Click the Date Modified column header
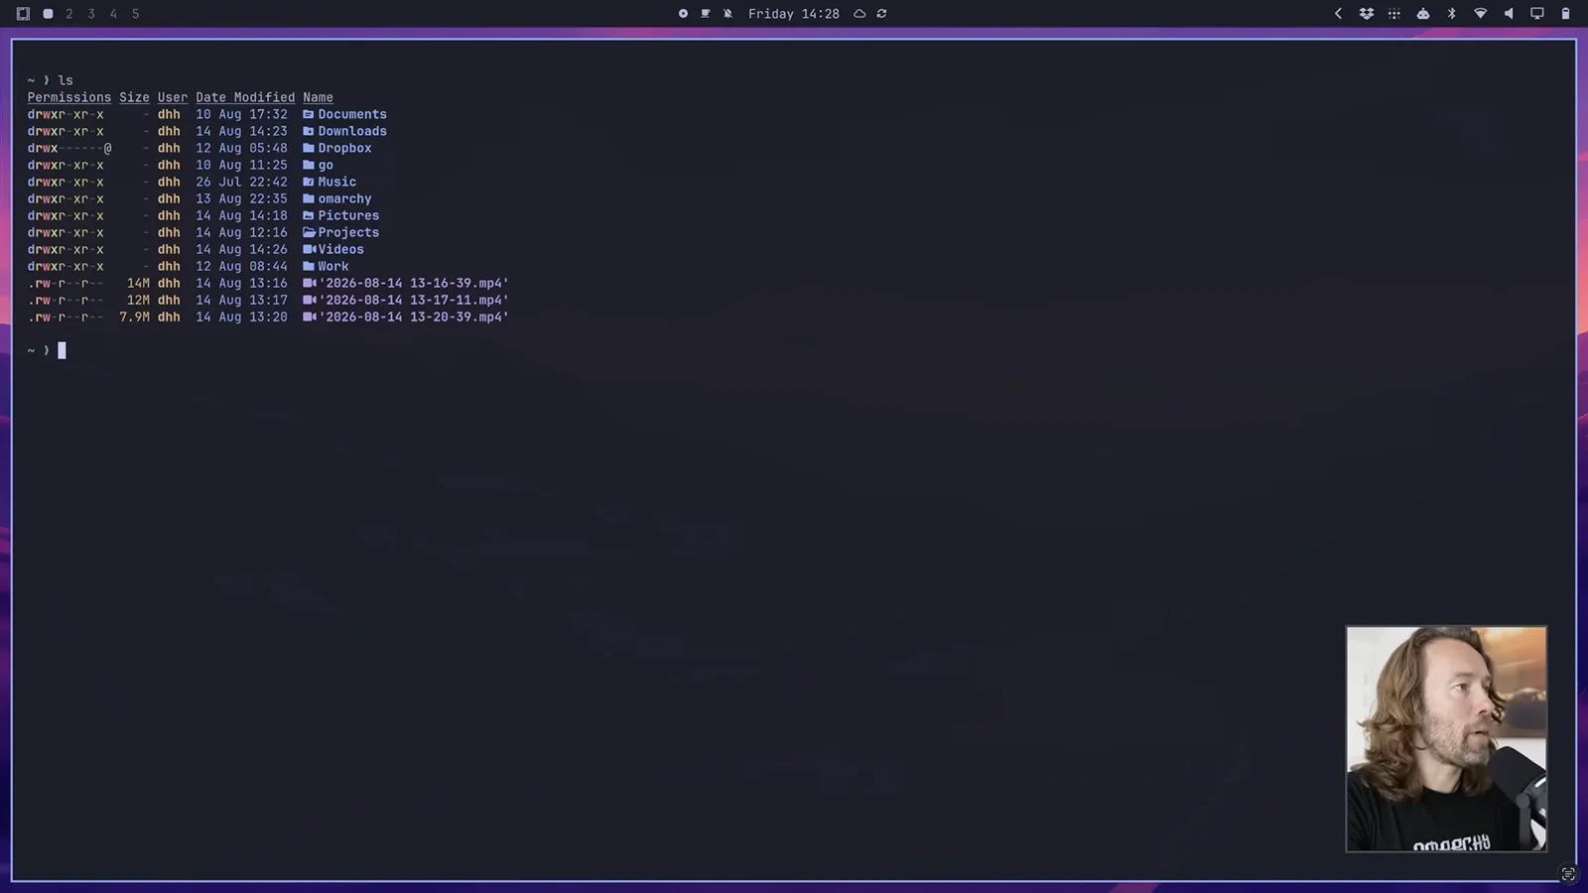 (x=245, y=97)
